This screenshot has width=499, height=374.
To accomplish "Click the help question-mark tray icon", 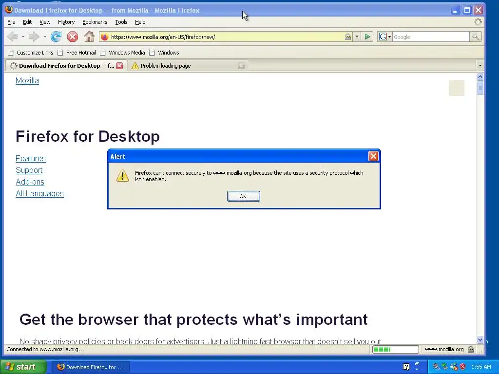I will [x=406, y=367].
